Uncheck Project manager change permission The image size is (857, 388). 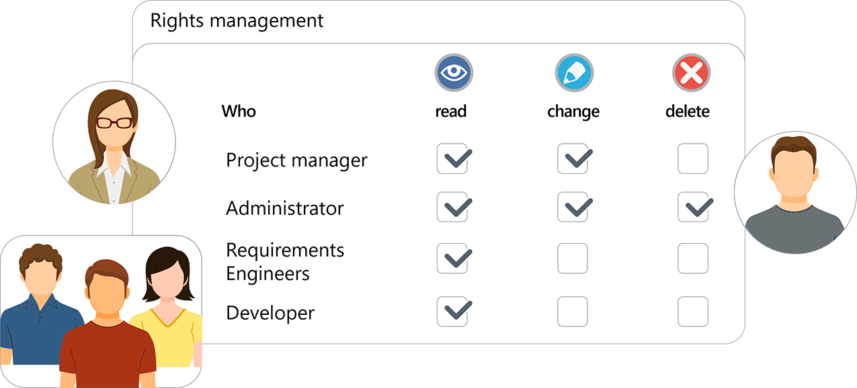[x=573, y=159]
